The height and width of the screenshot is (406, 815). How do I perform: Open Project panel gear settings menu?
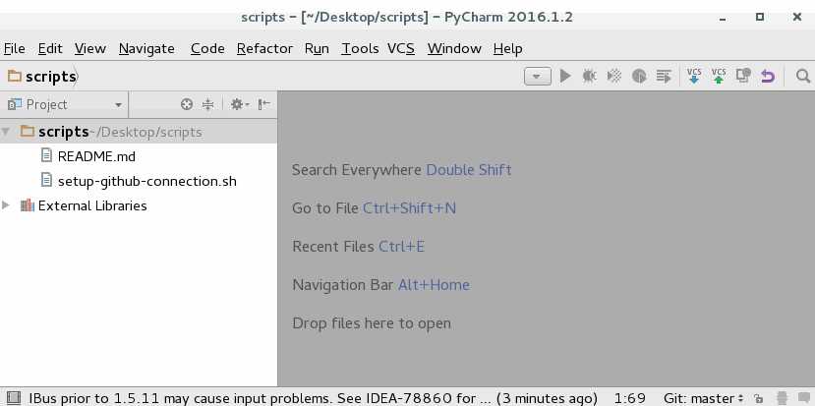tap(240, 104)
